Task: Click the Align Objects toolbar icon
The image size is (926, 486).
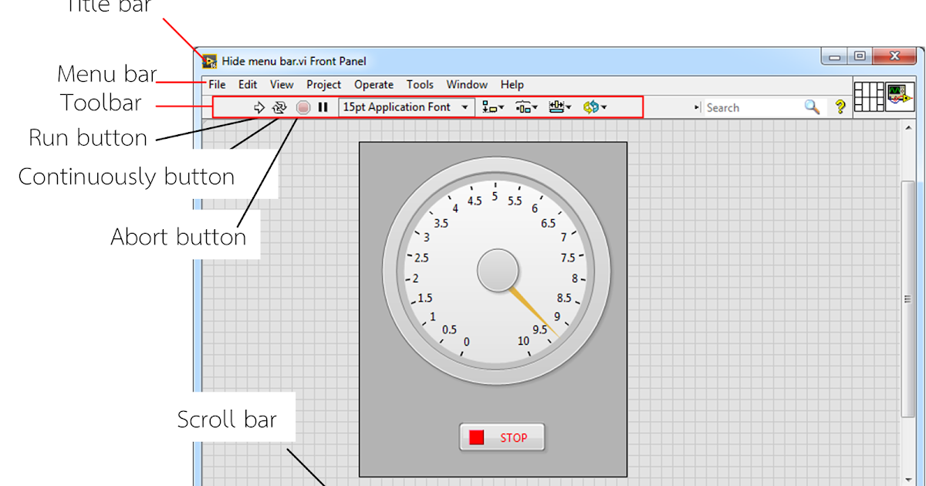Action: (488, 106)
